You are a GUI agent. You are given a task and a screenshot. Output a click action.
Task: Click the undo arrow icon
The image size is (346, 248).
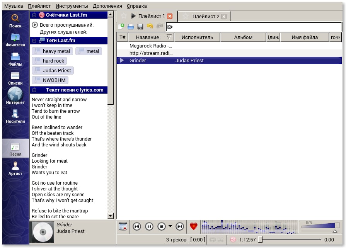150,26
